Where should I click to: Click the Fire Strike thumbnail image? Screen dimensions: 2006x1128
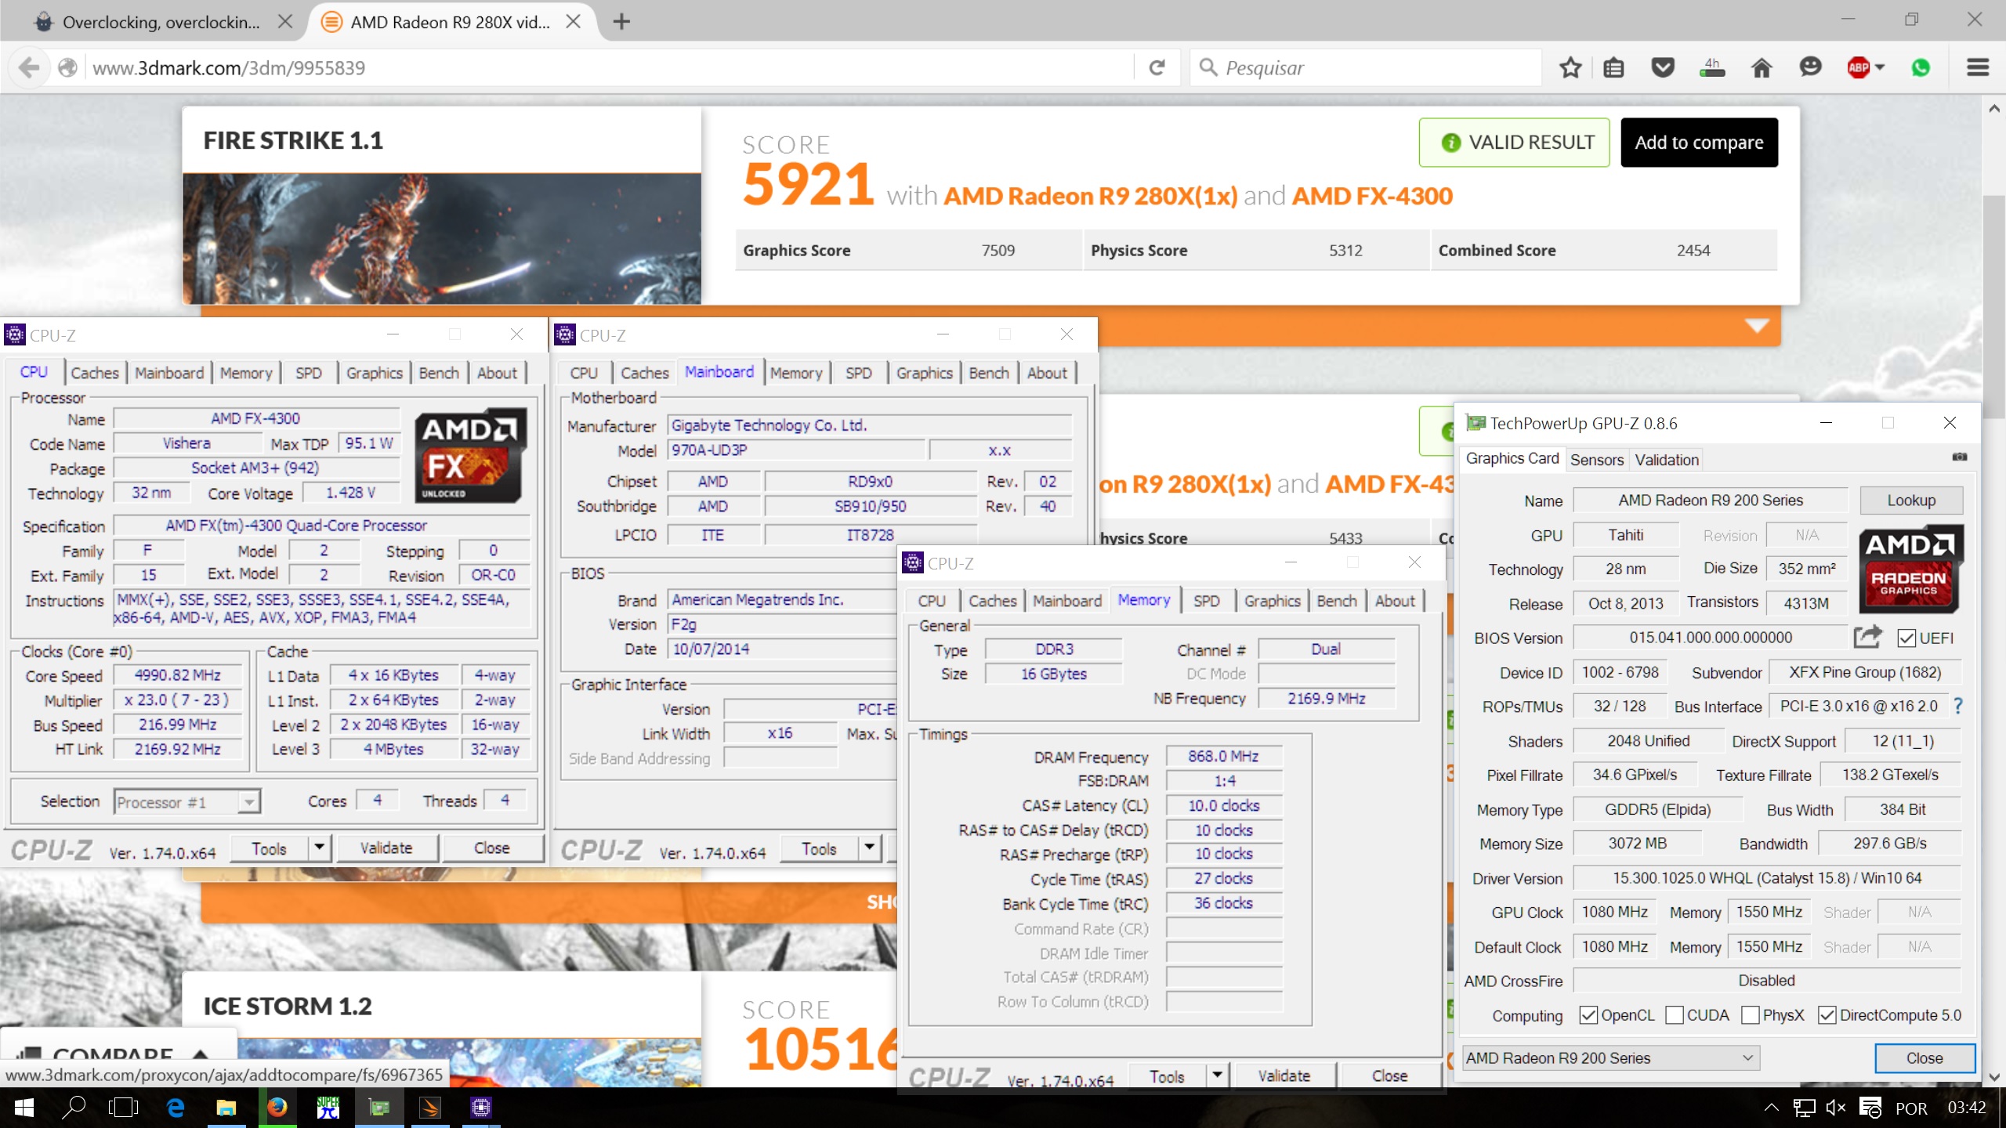[442, 239]
